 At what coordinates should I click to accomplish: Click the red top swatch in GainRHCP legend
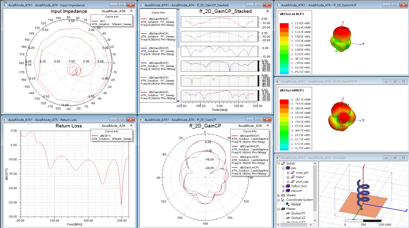point(284,102)
